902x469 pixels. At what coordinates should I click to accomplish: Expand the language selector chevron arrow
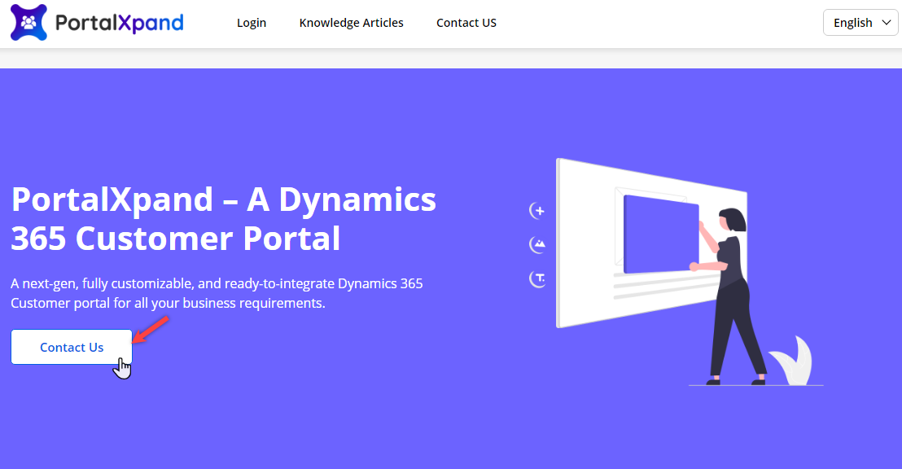click(x=885, y=23)
